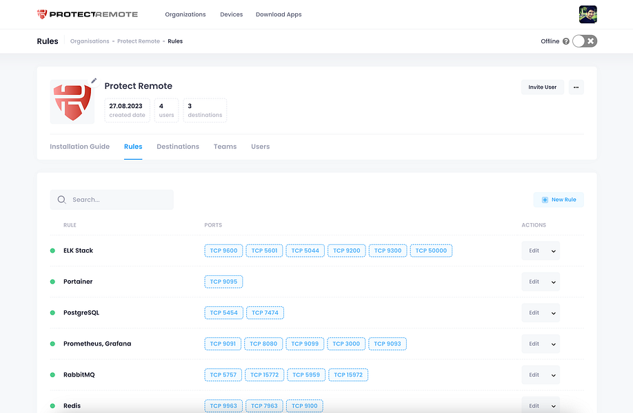633x413 pixels.
Task: Select the Prometheus, Grafana rule name
Action: point(97,343)
